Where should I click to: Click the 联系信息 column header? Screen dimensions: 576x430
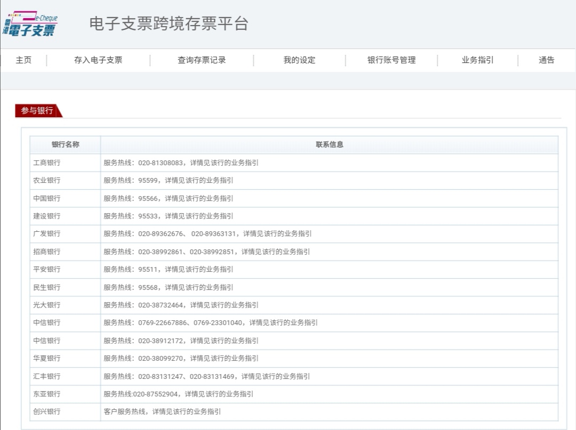(330, 144)
